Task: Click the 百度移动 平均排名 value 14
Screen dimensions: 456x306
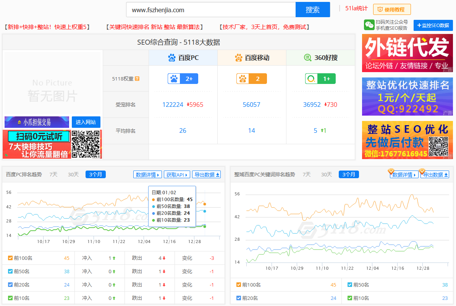Action: (252, 131)
